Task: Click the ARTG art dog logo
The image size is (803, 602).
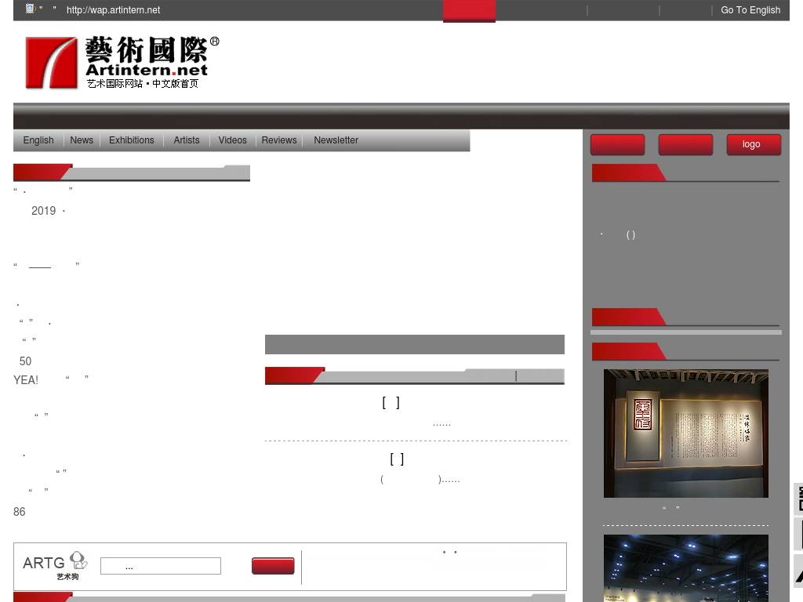Action: click(x=56, y=566)
